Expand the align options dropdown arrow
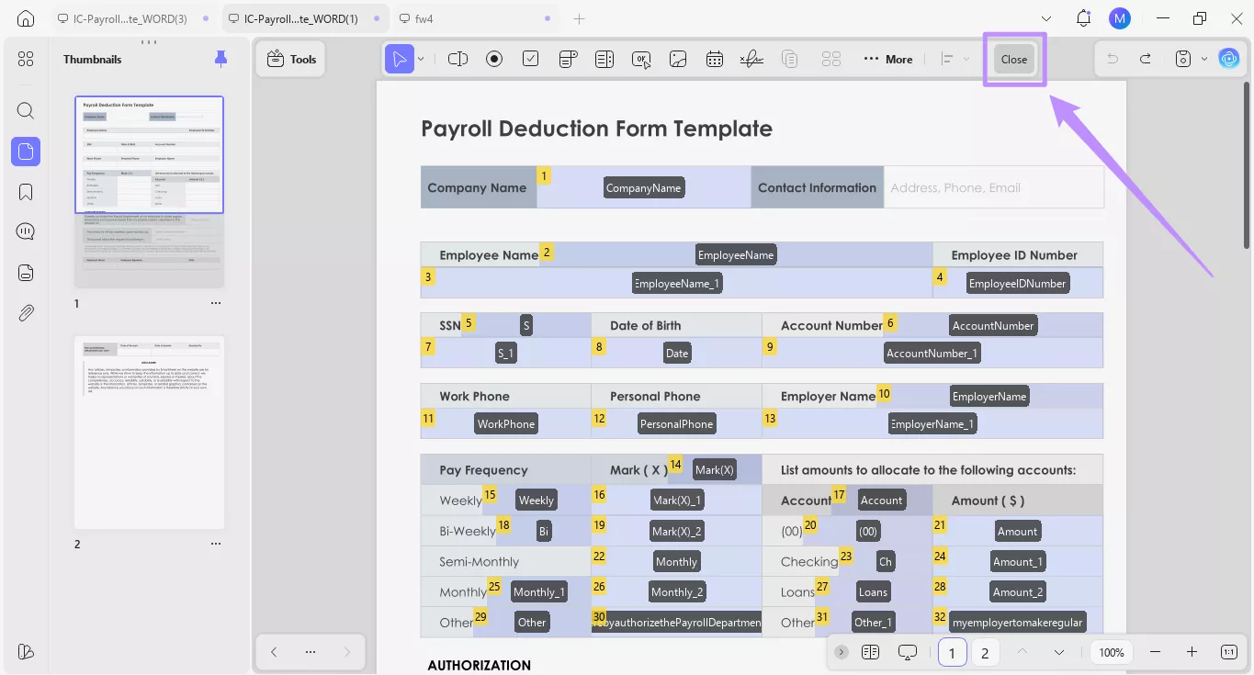 coord(966,59)
